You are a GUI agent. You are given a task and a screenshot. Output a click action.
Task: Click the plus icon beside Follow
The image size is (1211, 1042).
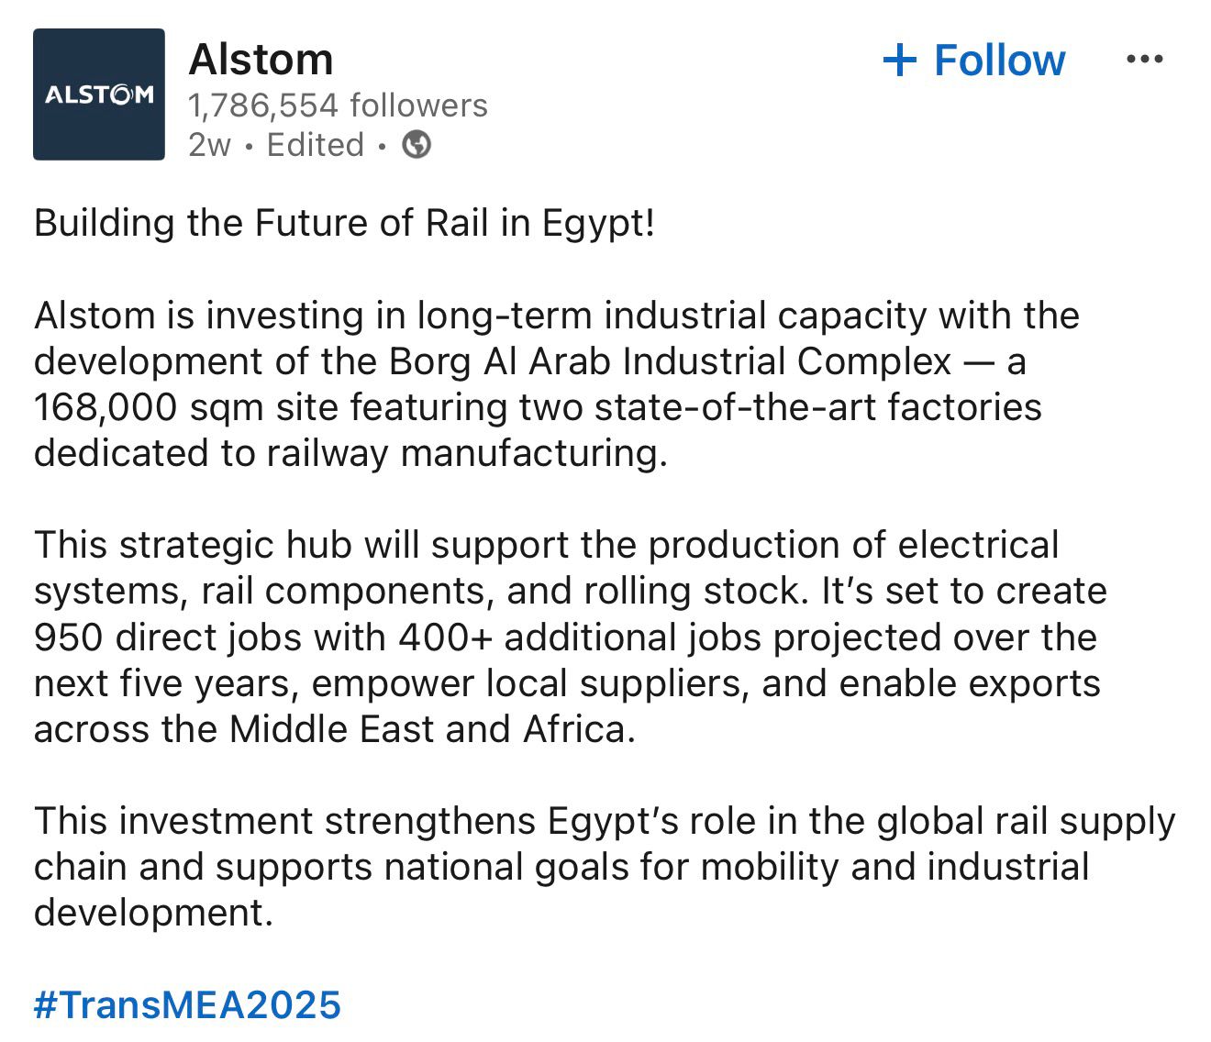point(899,61)
